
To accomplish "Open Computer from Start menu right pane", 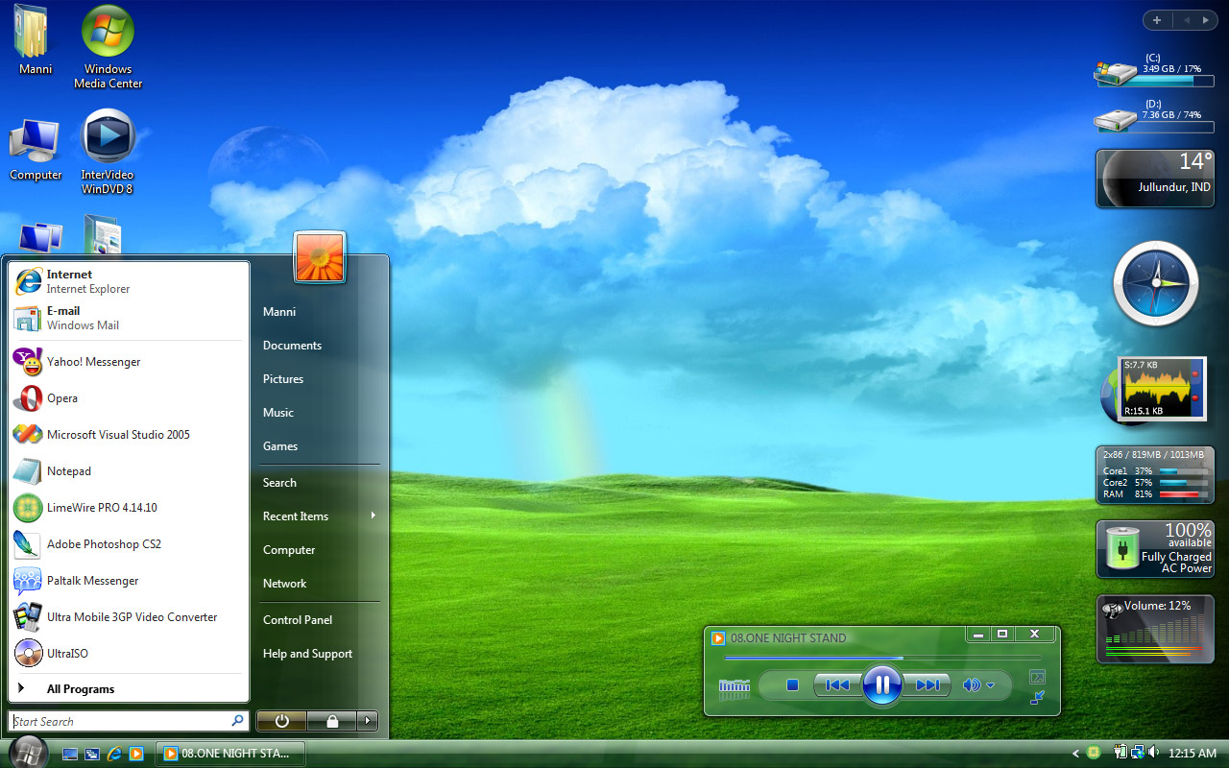I will (x=319, y=550).
